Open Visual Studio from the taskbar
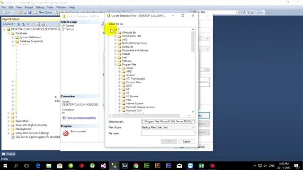Image resolution: width=303 pixels, height=170 pixels. pos(103,166)
